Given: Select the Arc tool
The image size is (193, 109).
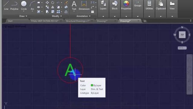Looking at the screenshot, I should pos(32,5).
